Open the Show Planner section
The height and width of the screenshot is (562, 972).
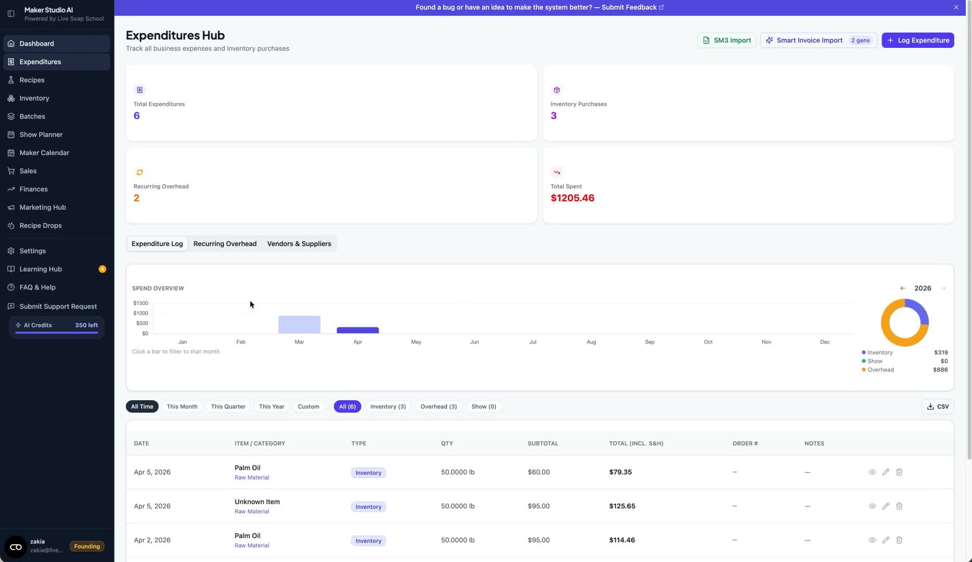coord(41,134)
